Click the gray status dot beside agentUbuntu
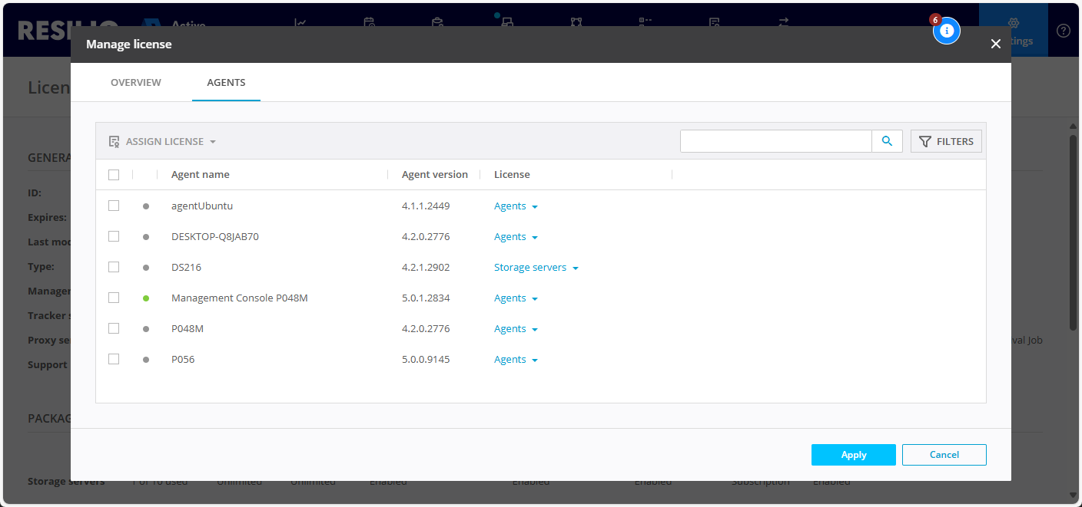The width and height of the screenshot is (1082, 507). point(146,206)
